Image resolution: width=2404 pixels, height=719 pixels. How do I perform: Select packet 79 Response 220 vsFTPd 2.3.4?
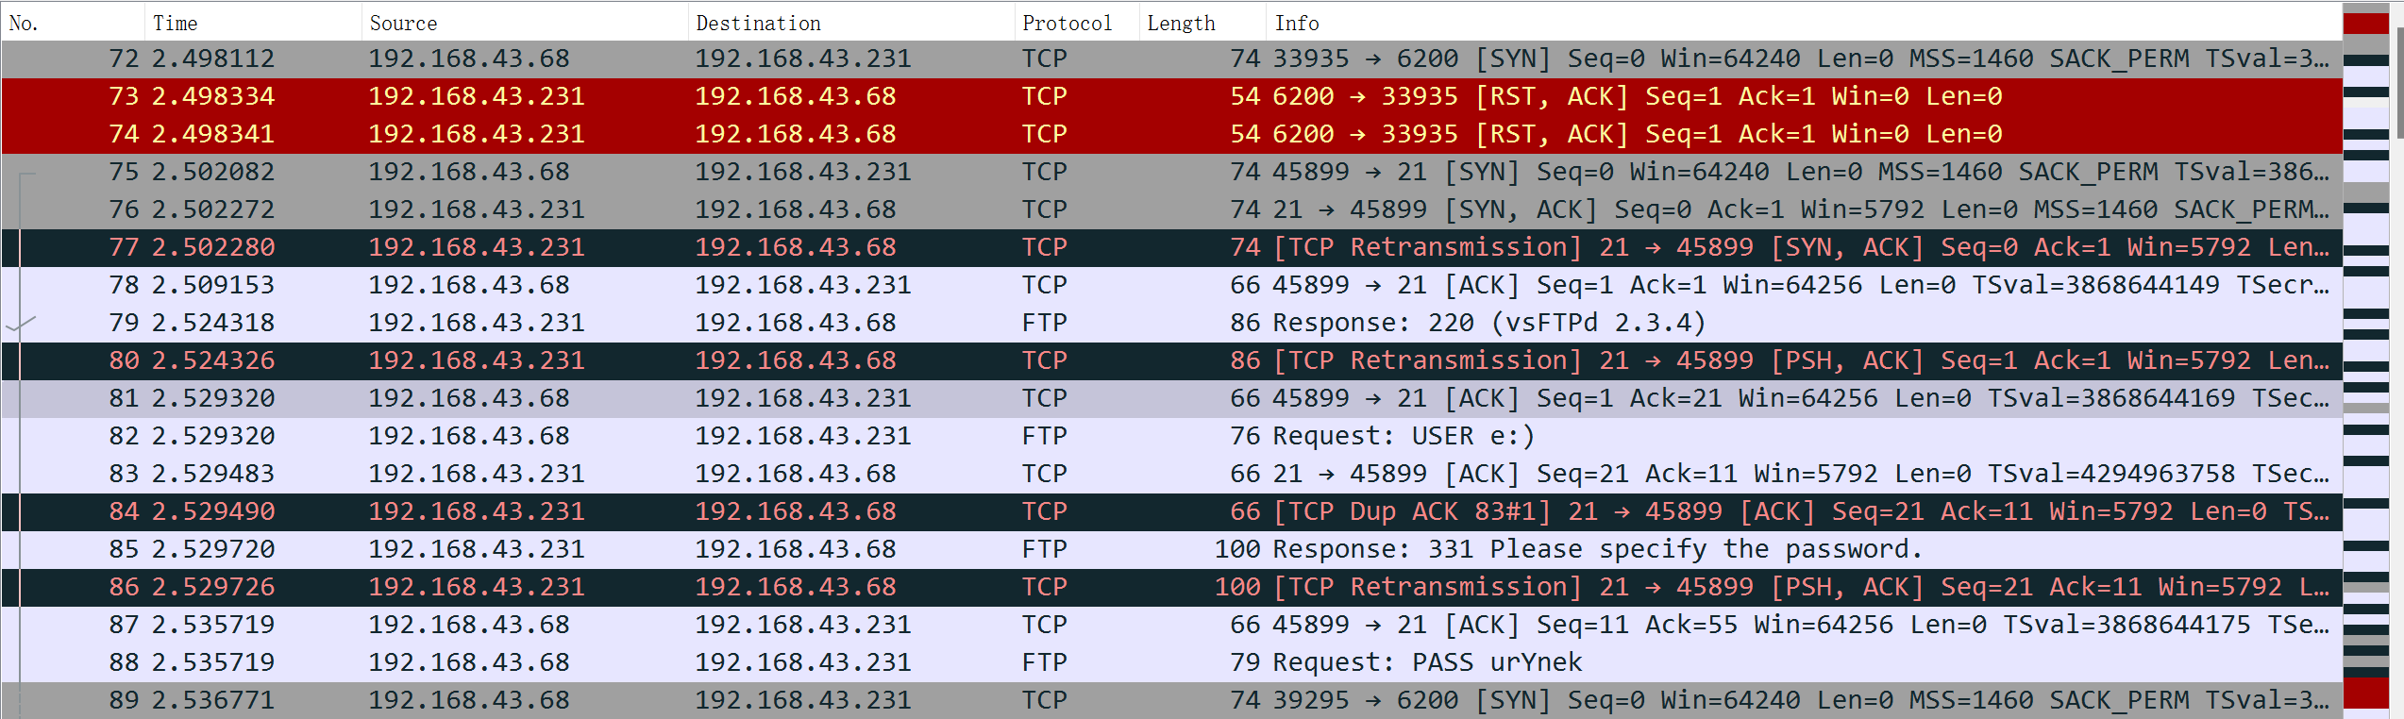[x=1171, y=323]
